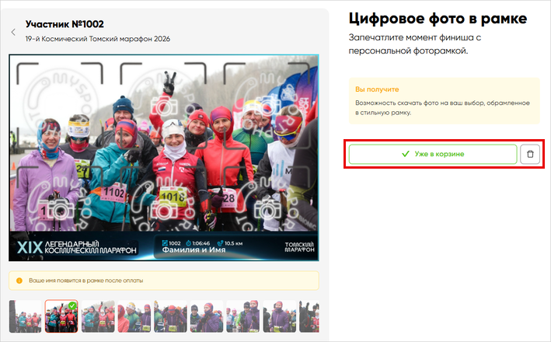Click the "Вы получите" information box
This screenshot has height=342, width=551.
click(442, 101)
